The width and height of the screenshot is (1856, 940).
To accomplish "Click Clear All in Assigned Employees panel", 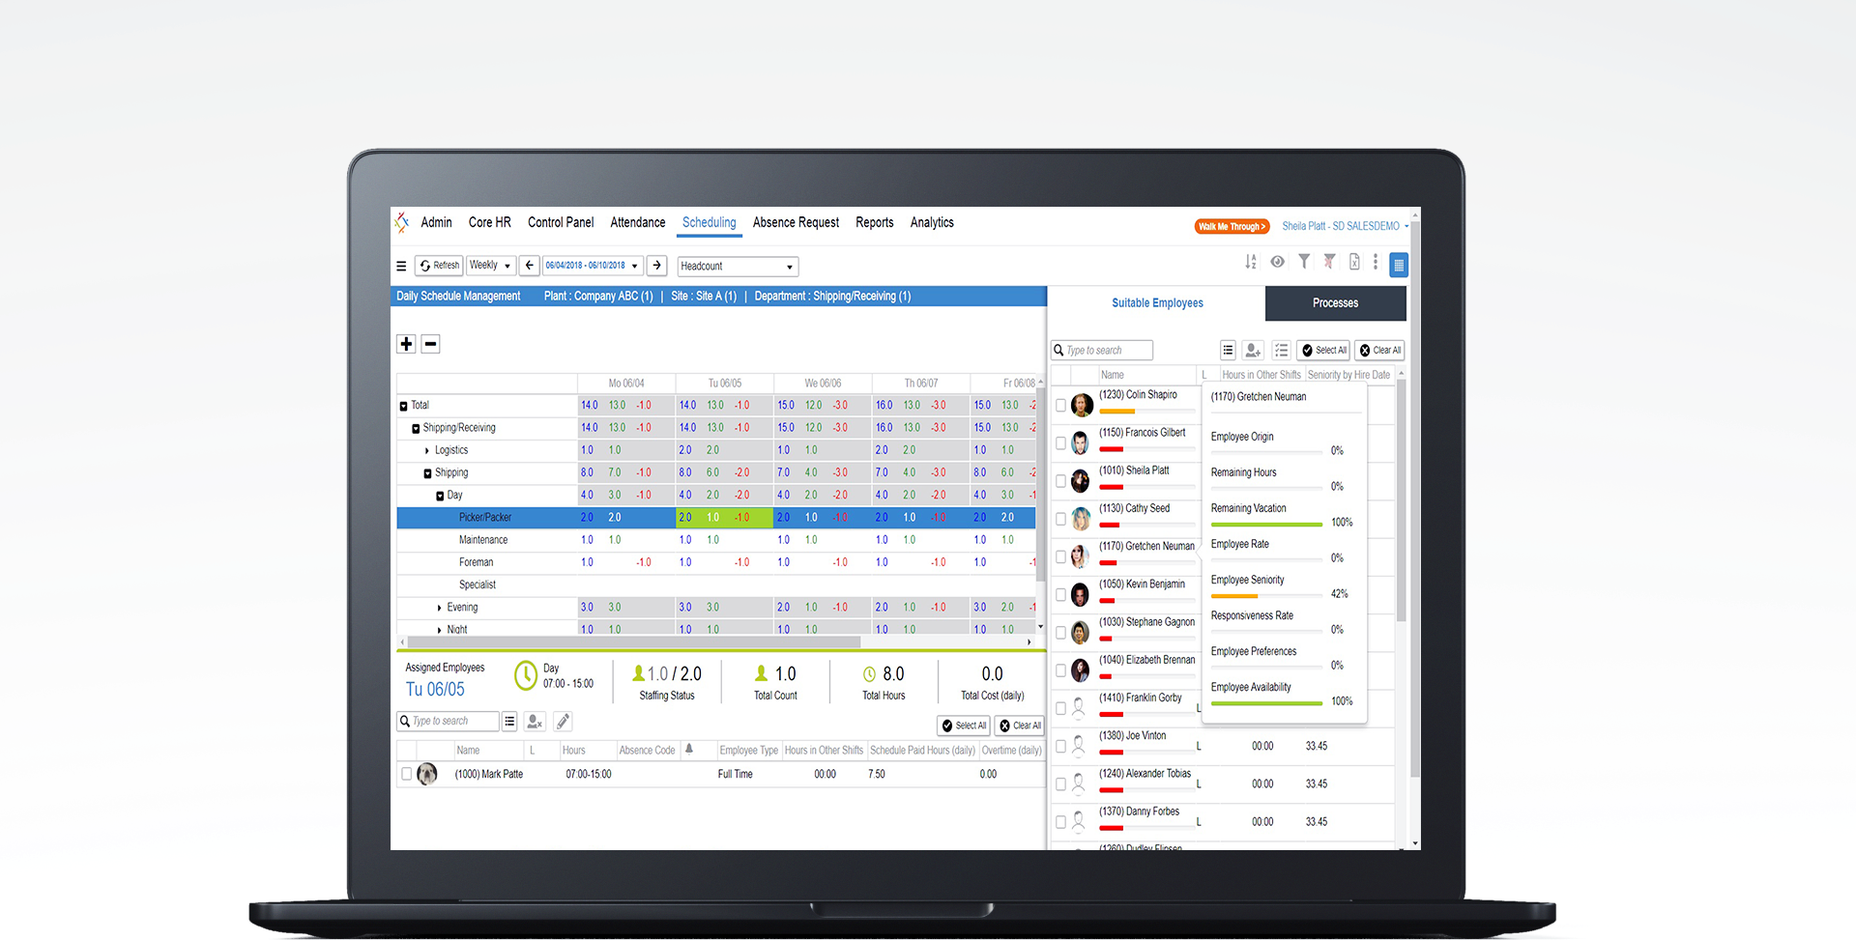I will pos(1020,726).
